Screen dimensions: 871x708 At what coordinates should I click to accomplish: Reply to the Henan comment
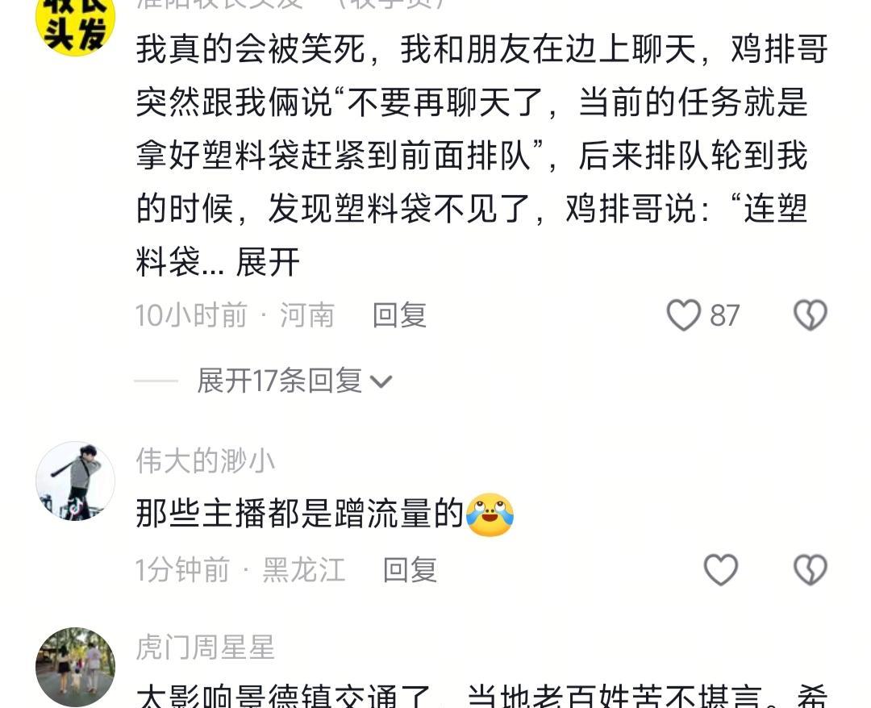pos(399,315)
